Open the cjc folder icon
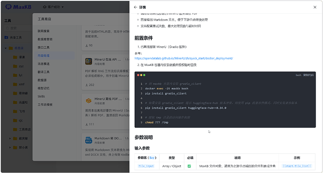323x173 pixels. (x=15, y=121)
